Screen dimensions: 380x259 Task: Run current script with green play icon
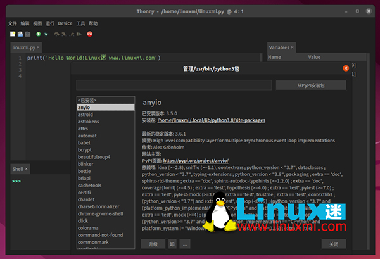point(38,34)
